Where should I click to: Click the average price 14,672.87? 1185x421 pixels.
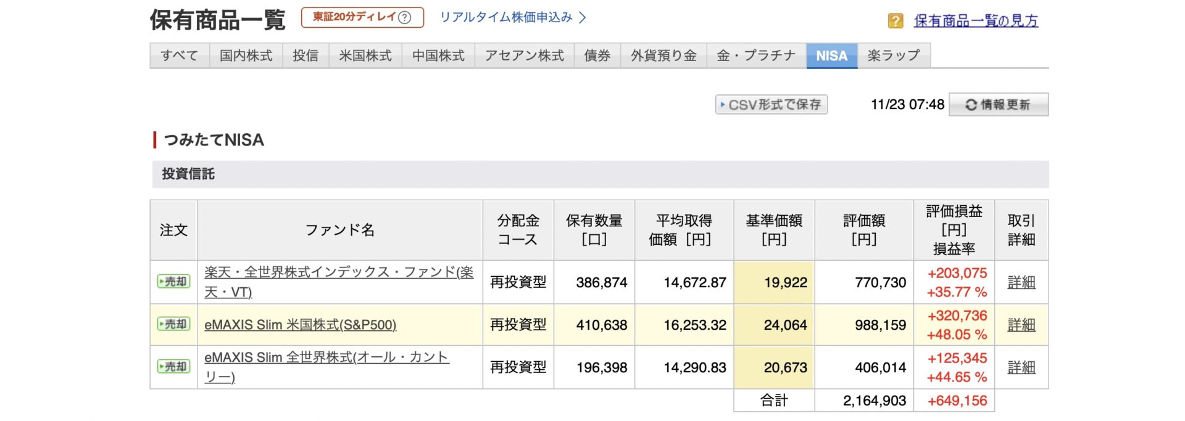point(695,282)
